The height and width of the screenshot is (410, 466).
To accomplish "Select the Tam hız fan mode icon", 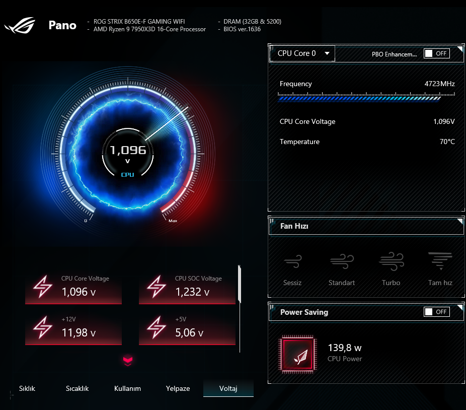I will pos(440,261).
